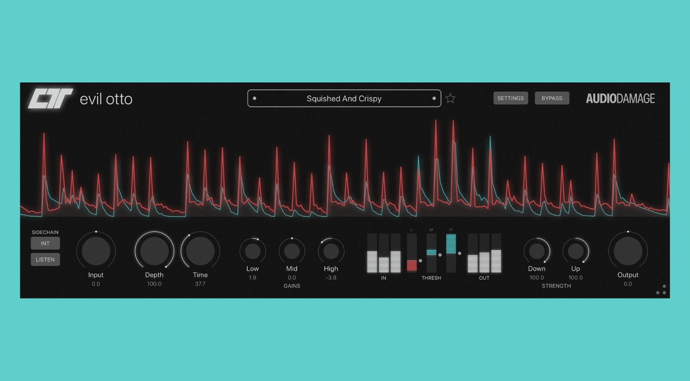The image size is (690, 381).
Task: Click the OUT meter section label
Action: click(484, 278)
